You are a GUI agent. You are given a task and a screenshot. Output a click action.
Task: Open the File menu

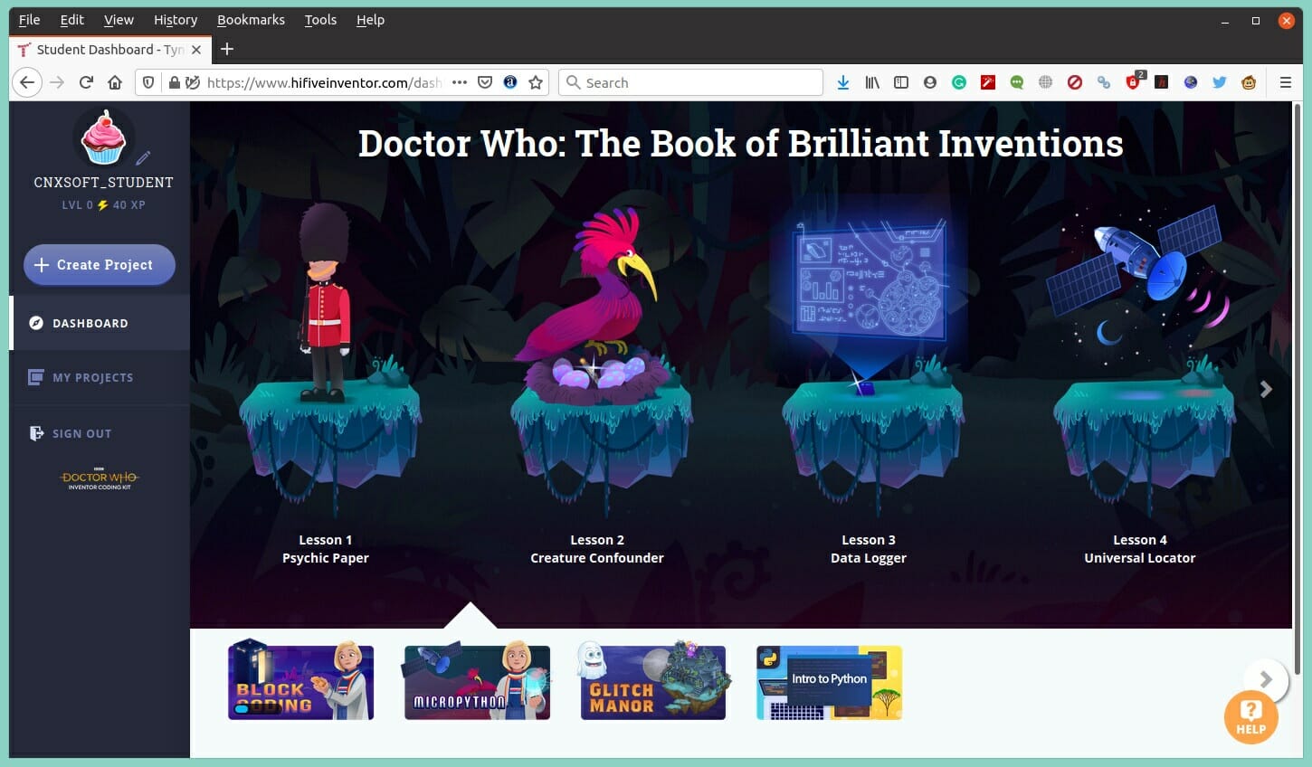pyautogui.click(x=29, y=20)
